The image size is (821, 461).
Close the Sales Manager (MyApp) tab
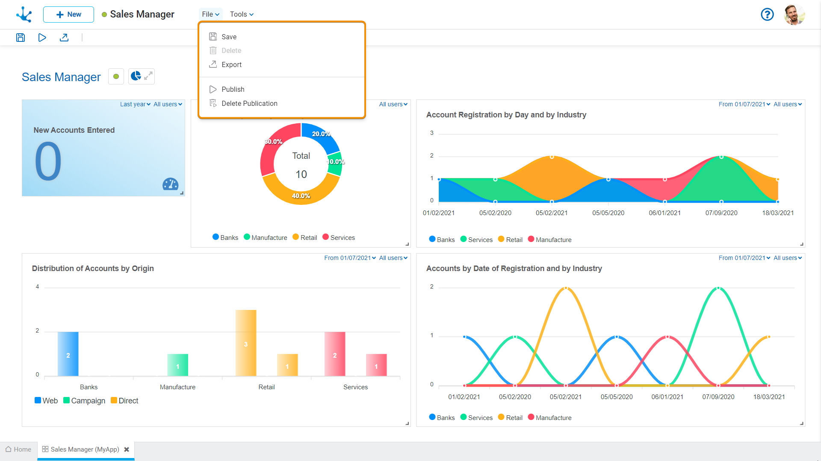pyautogui.click(x=127, y=449)
